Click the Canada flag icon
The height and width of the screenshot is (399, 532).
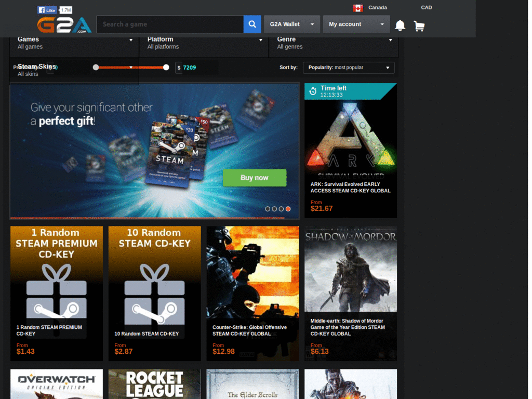pos(357,8)
